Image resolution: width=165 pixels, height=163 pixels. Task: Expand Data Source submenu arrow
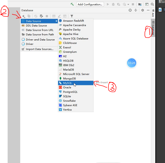point(56,21)
